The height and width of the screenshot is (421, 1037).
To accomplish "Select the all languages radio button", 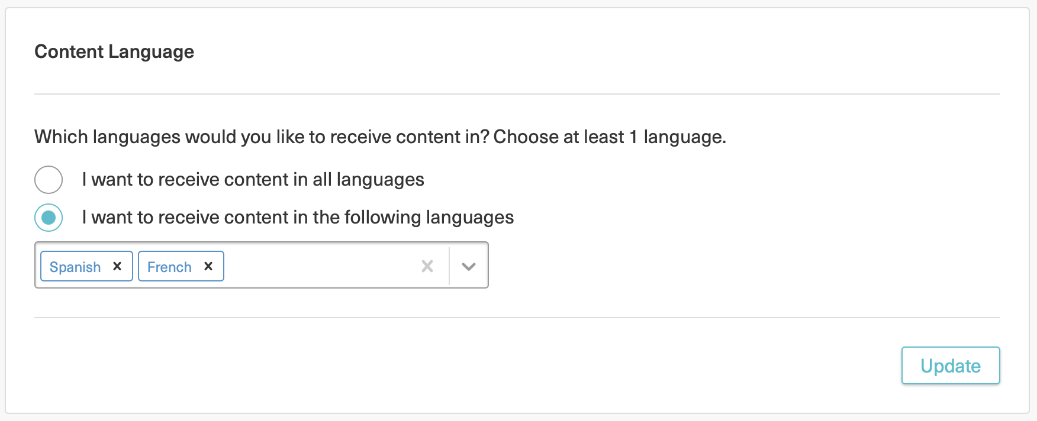I will point(49,180).
